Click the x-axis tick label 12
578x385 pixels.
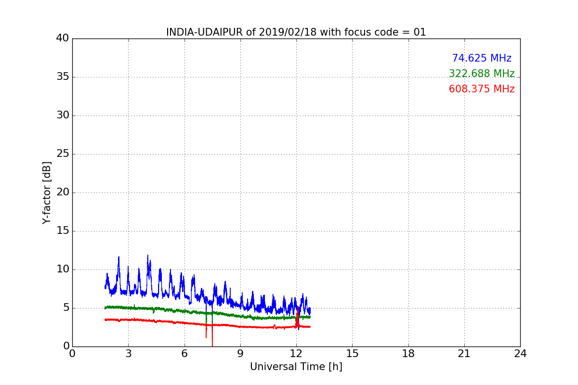tap(296, 354)
